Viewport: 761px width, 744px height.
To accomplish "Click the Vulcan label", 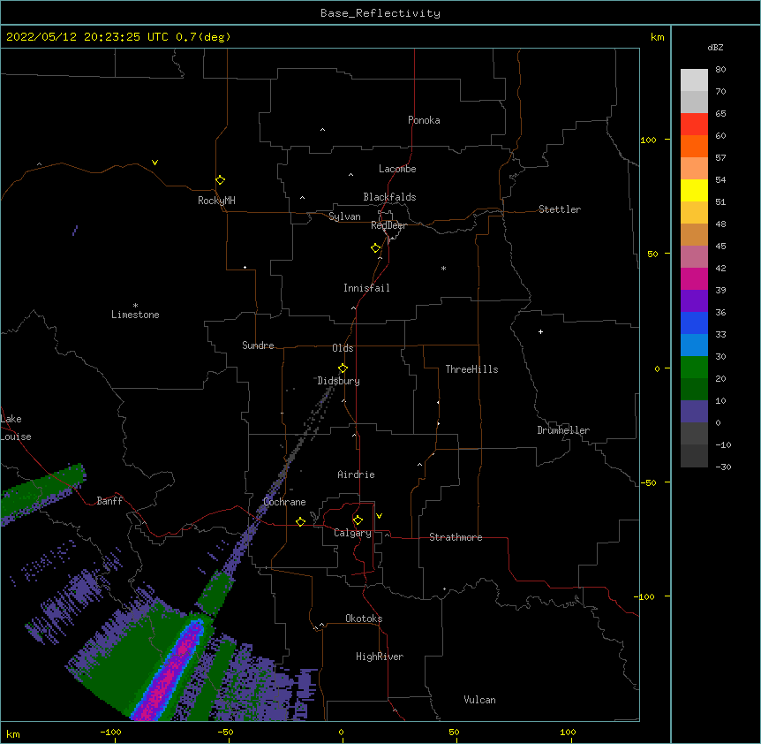I will click(x=479, y=700).
